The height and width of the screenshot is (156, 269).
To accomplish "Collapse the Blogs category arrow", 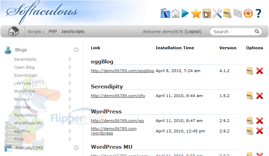I will point(76,50).
